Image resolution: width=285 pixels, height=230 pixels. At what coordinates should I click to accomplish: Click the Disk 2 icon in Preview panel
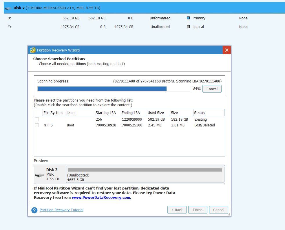pyautogui.click(x=40, y=175)
